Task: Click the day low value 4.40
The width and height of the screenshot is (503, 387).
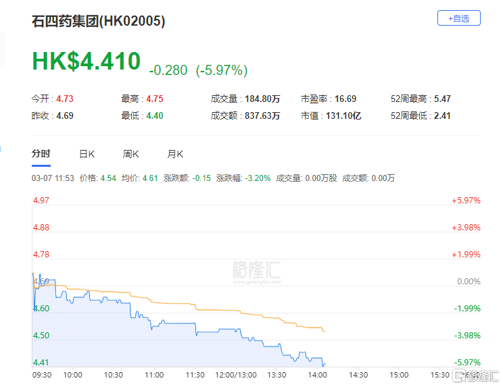Action: click(155, 115)
